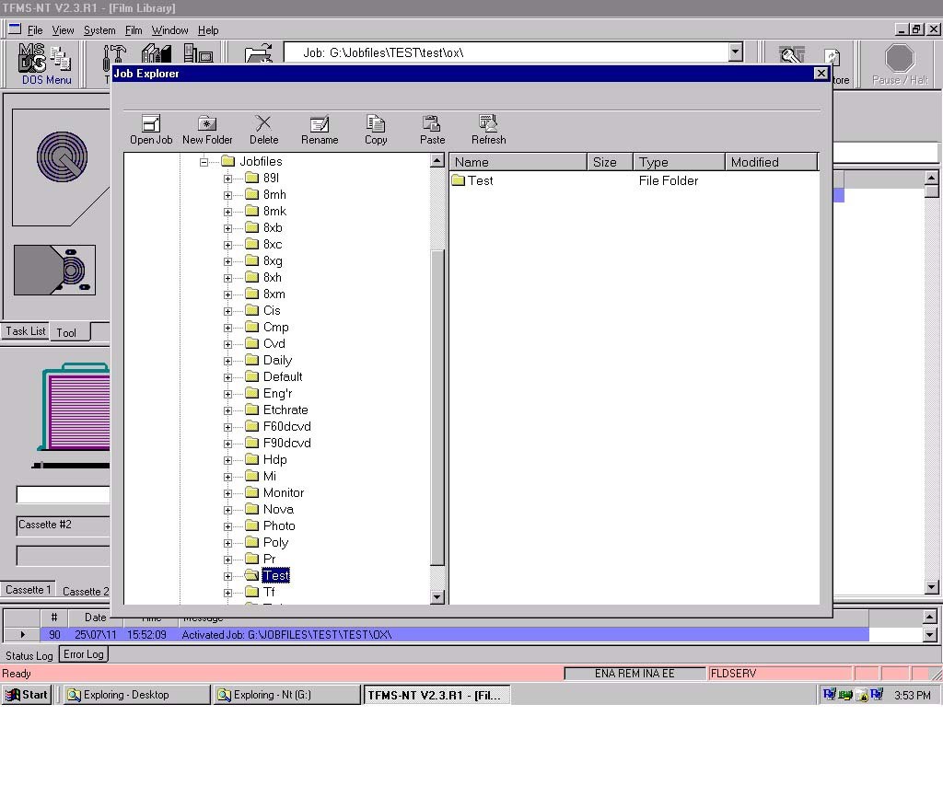Screen dimensions: 943x785
Task: Open the System menu
Action: click(99, 30)
